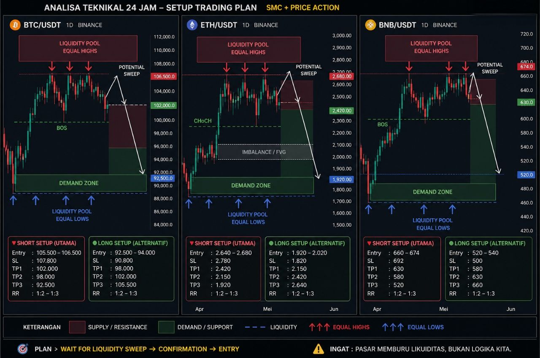
Task: Click Potential Sweep label on BTC chart
Action: tap(132, 71)
